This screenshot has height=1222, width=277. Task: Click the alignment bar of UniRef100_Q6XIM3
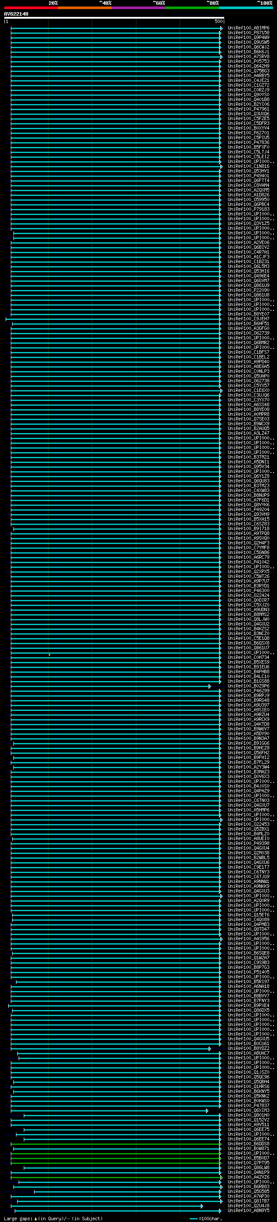110,1111
